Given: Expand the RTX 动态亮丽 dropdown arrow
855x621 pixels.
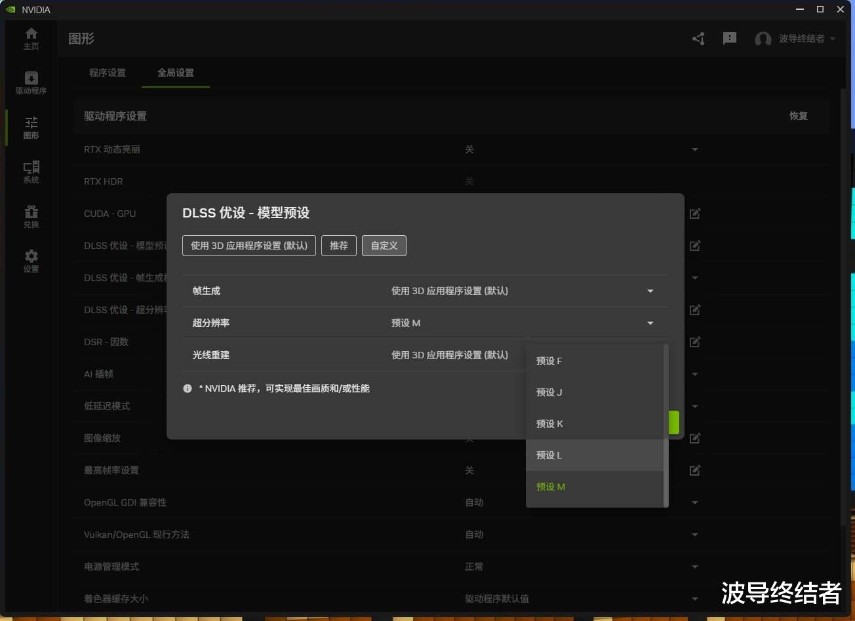Looking at the screenshot, I should pos(695,149).
